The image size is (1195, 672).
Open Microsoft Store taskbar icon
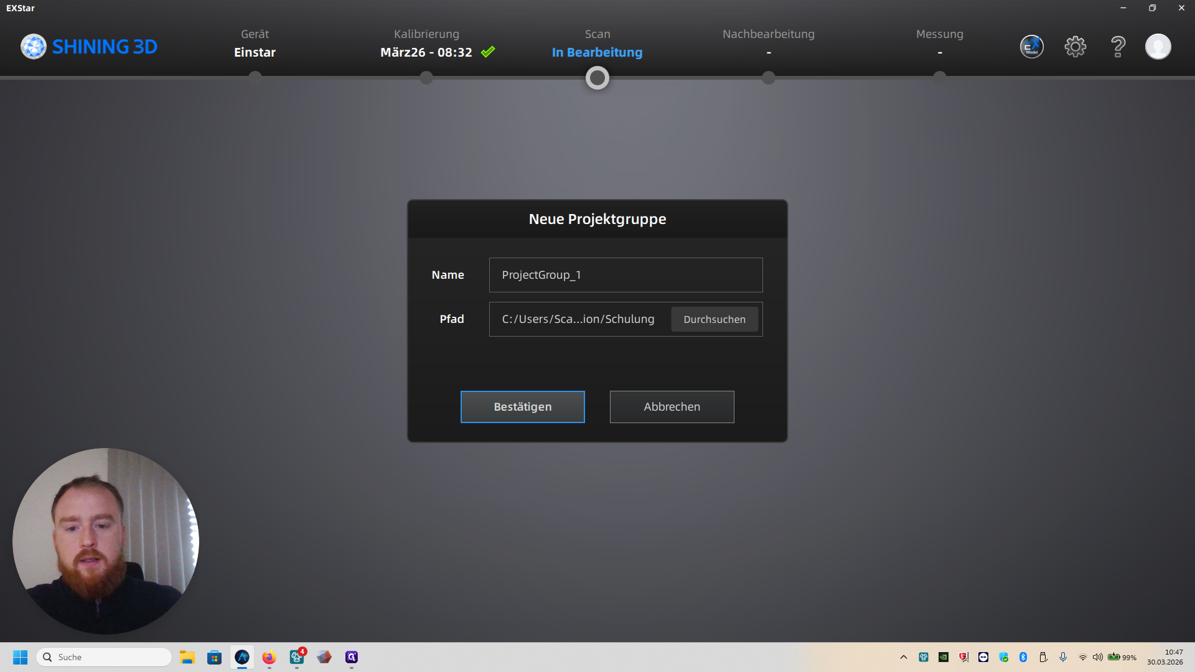point(214,657)
